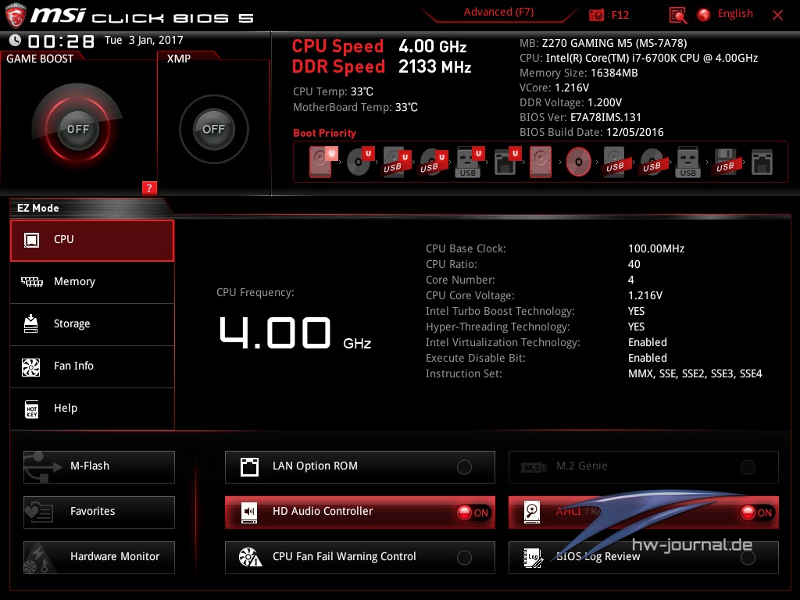Open the Favorites menu

(x=99, y=512)
